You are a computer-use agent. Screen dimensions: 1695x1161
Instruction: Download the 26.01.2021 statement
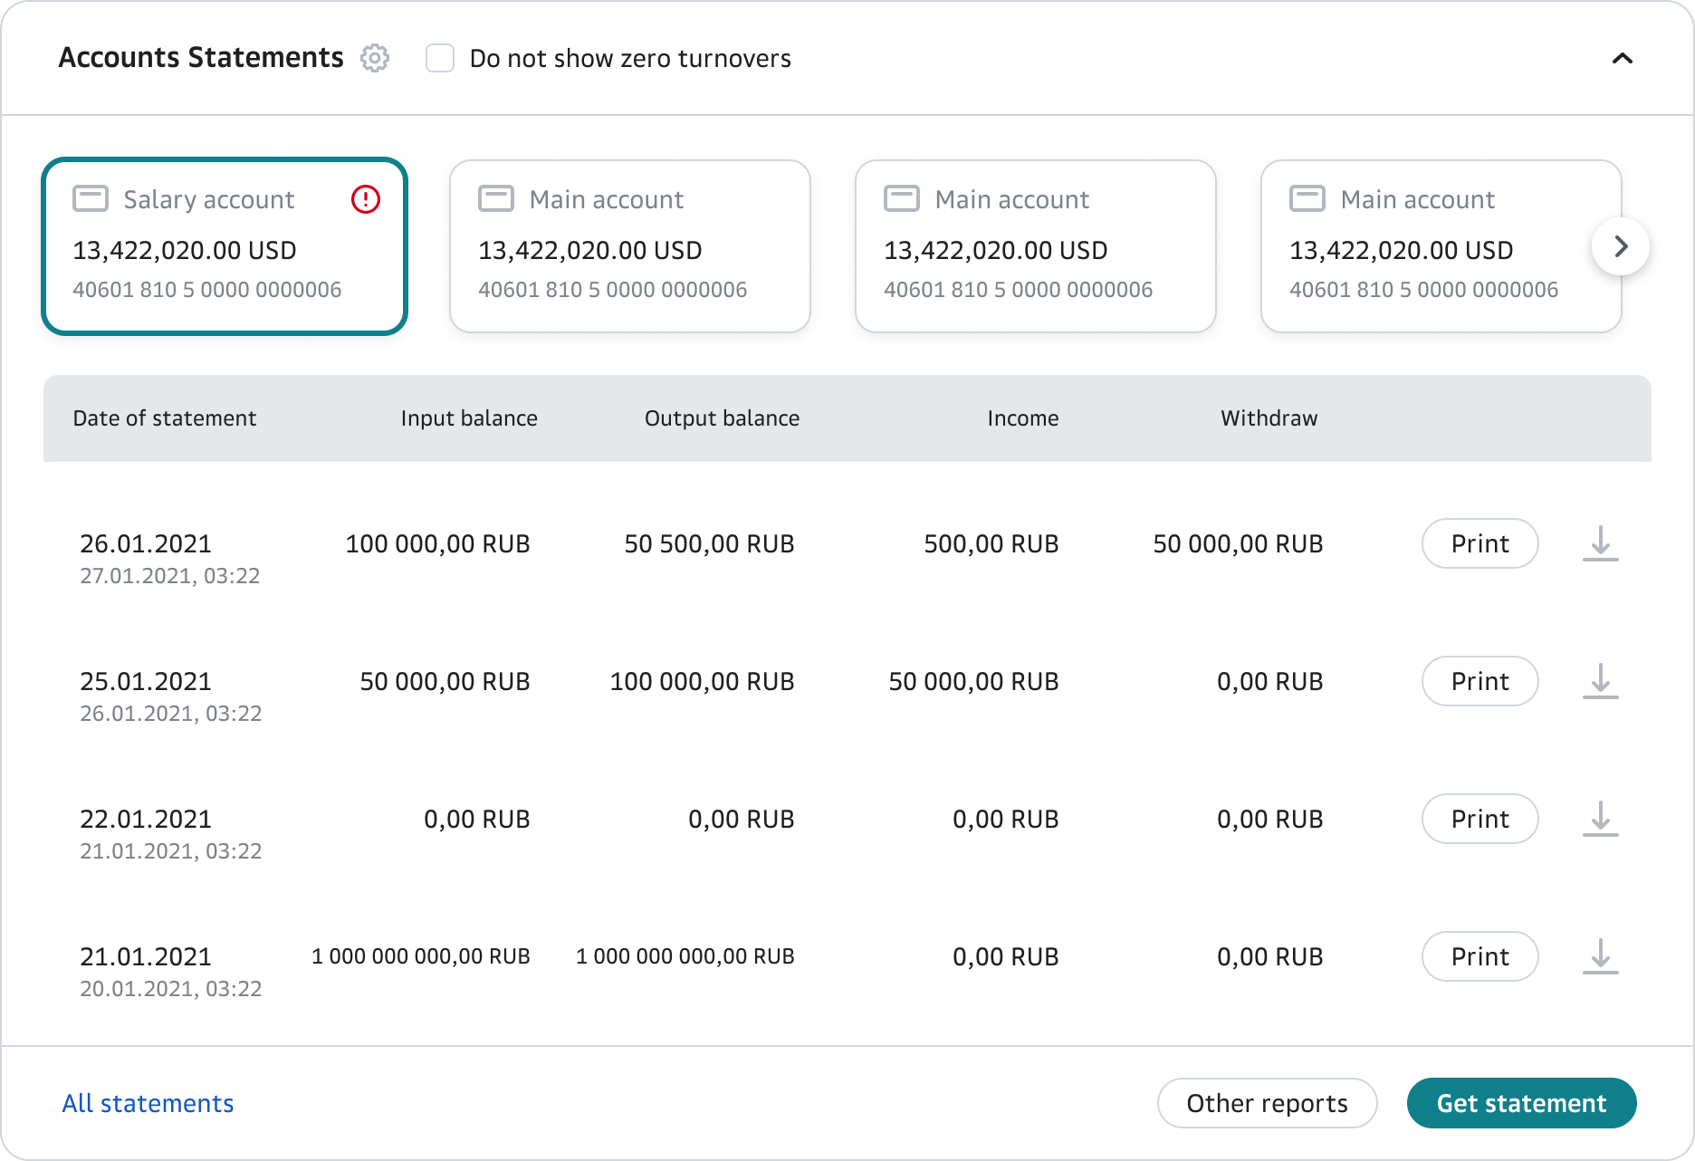coord(1600,543)
